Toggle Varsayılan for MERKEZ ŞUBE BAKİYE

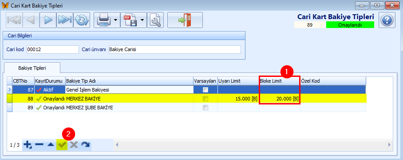205,108
